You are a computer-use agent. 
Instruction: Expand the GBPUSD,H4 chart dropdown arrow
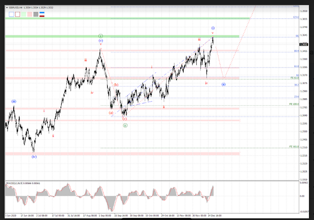(7, 8)
